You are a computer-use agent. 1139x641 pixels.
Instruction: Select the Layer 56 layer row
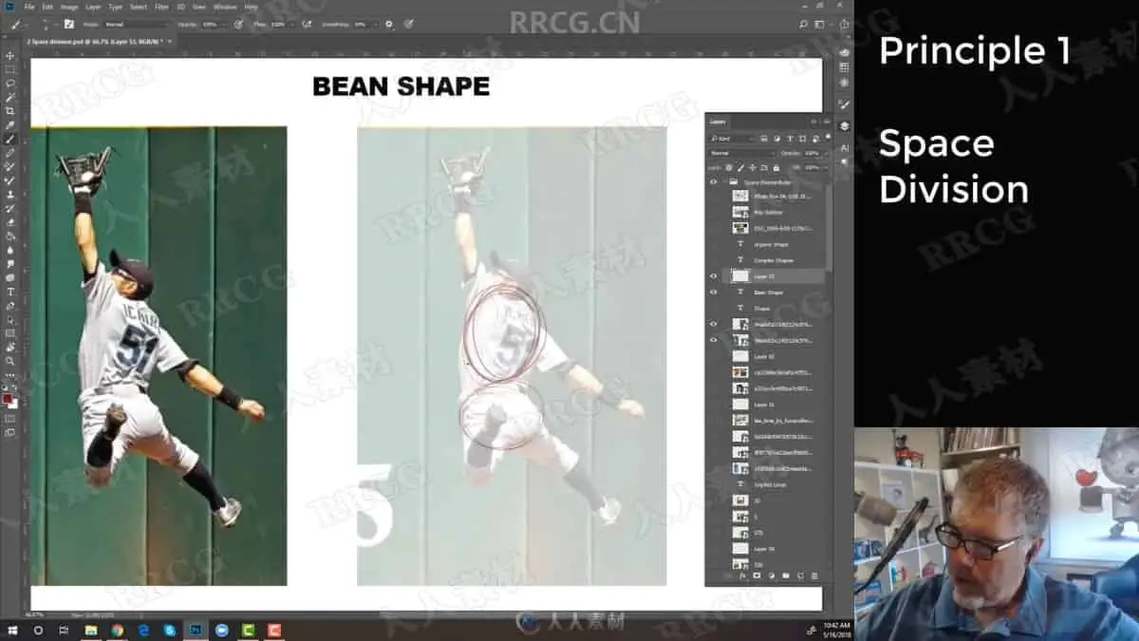pyautogui.click(x=767, y=550)
